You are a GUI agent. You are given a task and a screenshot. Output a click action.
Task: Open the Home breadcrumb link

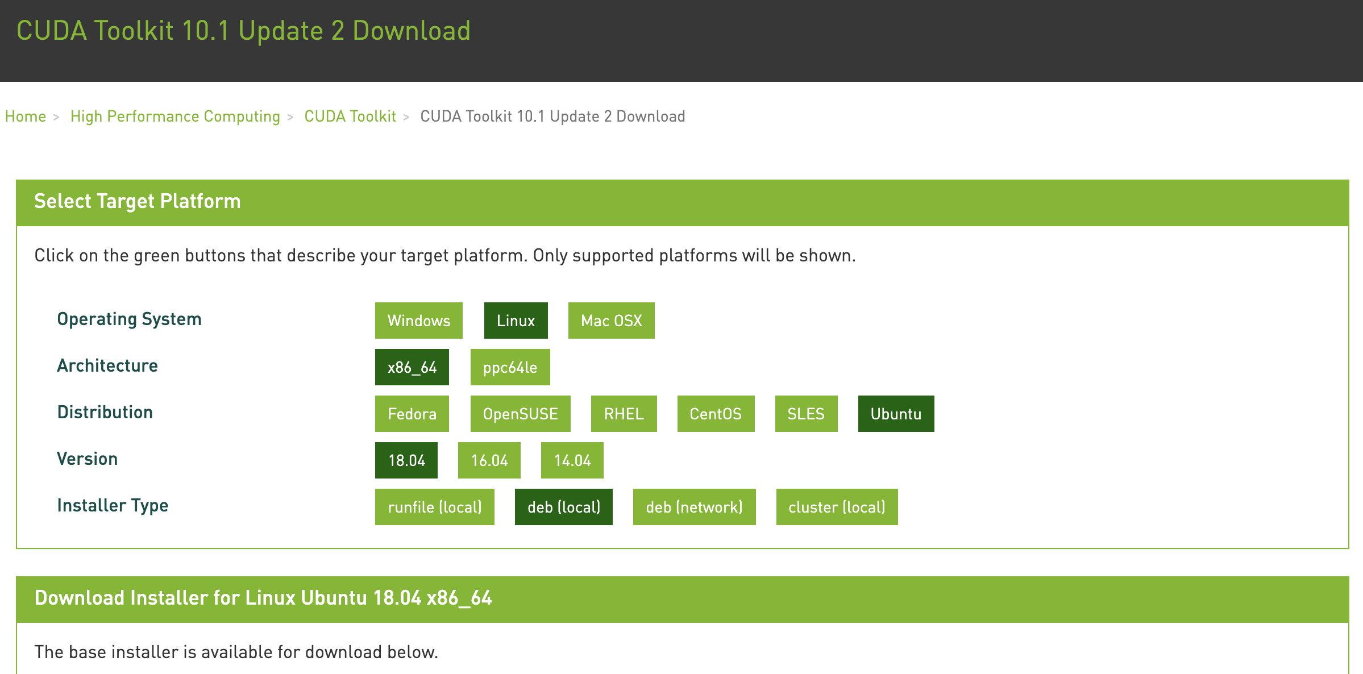[x=26, y=117]
